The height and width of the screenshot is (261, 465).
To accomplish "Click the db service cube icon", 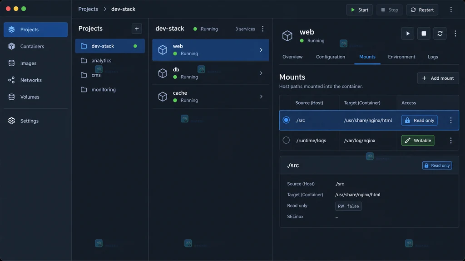I will coord(163,73).
